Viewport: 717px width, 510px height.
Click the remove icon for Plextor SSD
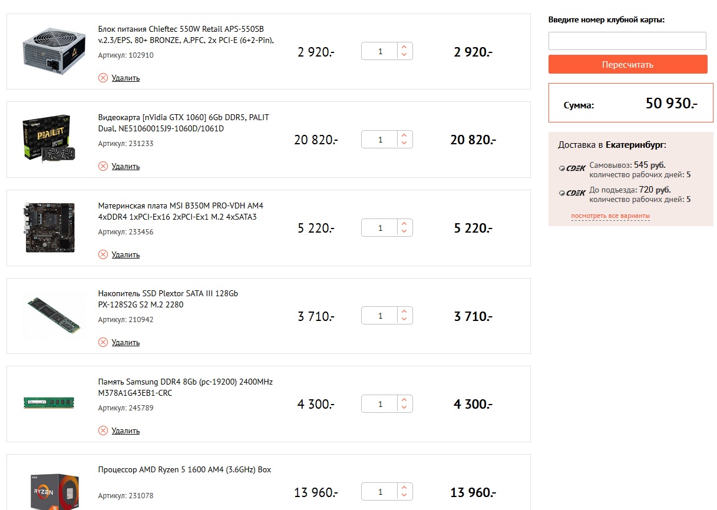tap(103, 342)
